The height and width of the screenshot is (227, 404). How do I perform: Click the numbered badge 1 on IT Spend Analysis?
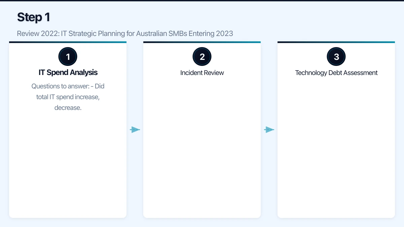point(68,56)
